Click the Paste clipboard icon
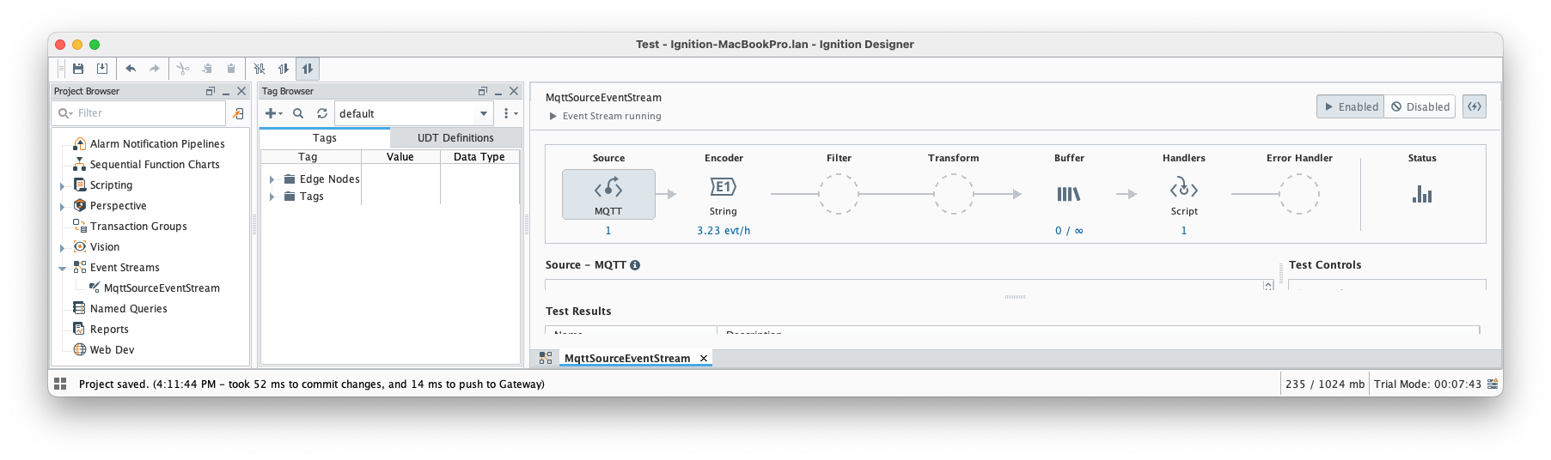The image size is (1551, 460). 231,69
